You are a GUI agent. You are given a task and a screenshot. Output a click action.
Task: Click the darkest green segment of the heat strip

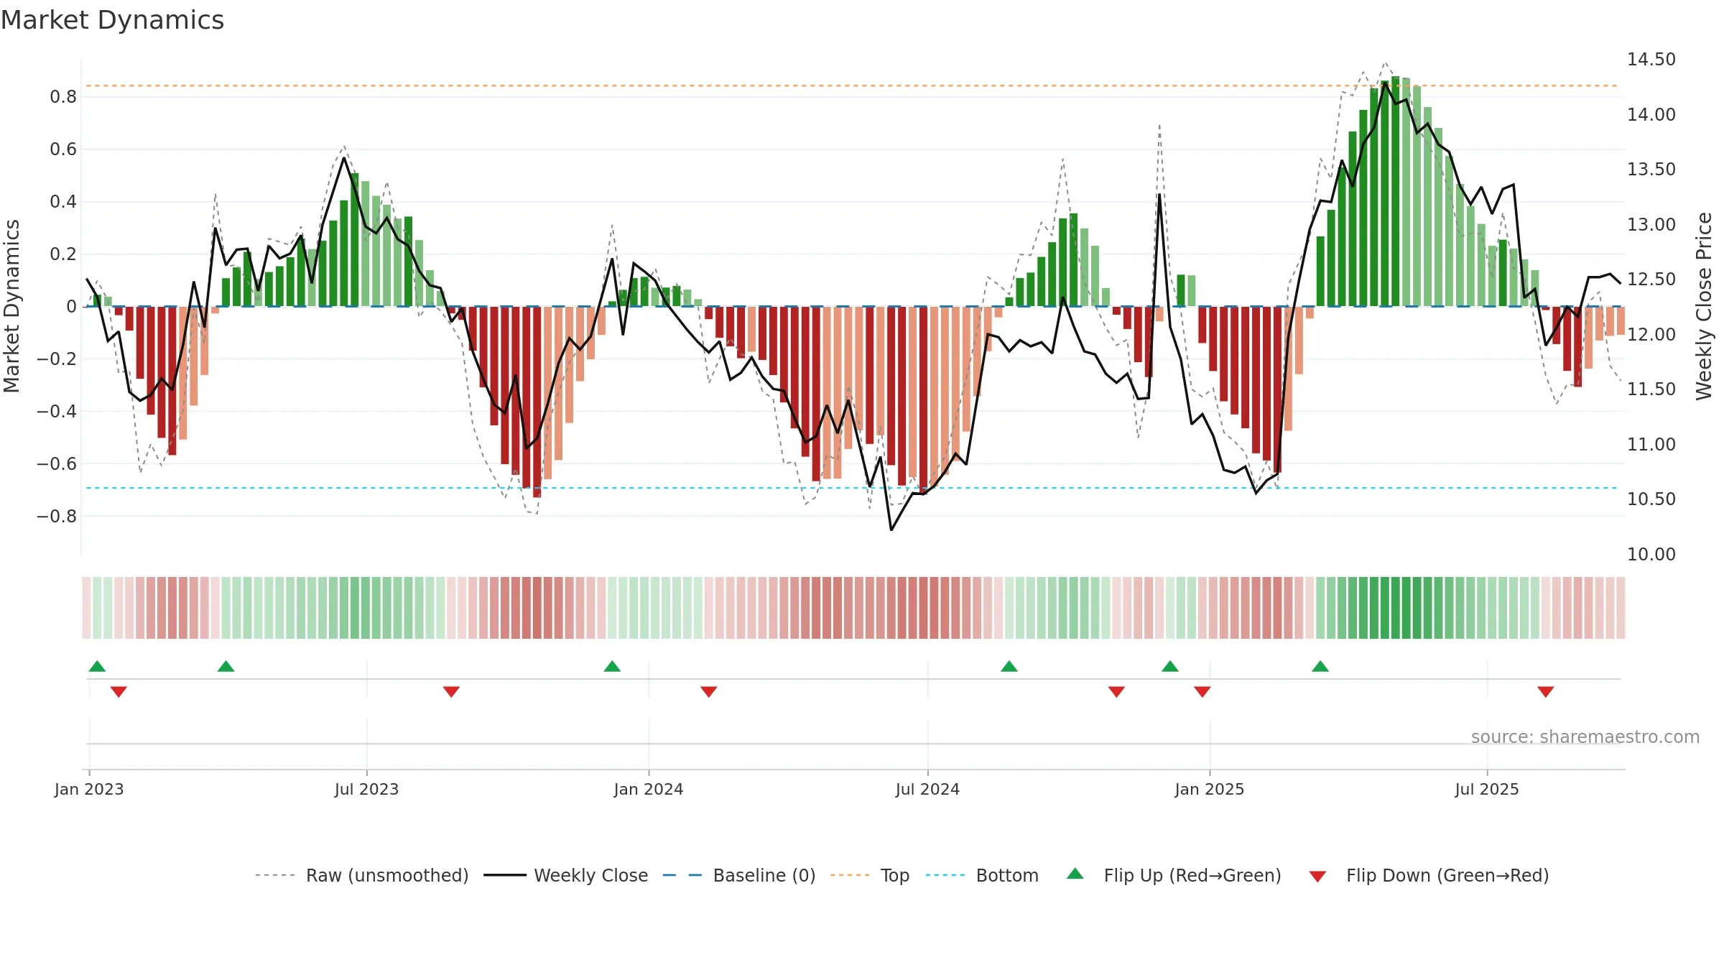[1395, 608]
